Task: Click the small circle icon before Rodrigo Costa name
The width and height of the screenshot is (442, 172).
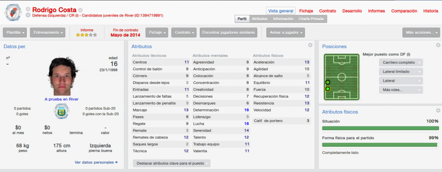Action: point(28,9)
